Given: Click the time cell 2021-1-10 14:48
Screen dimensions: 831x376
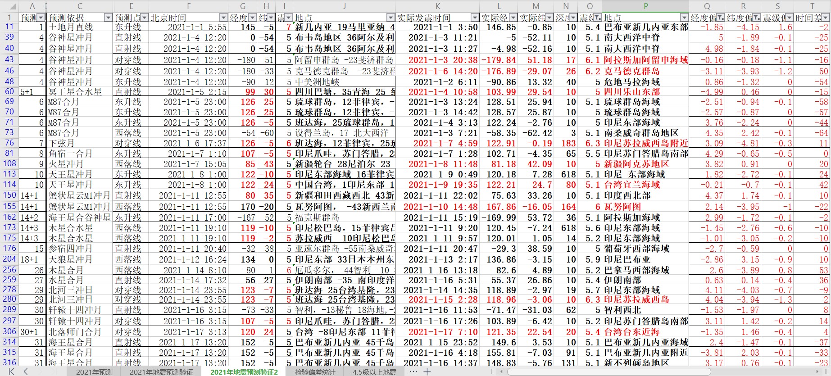Looking at the screenshot, I should pyautogui.click(x=438, y=207).
